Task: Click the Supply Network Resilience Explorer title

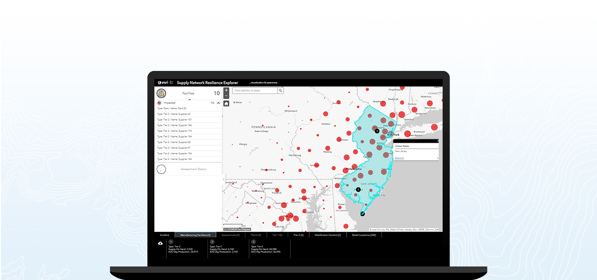Action: 208,83
